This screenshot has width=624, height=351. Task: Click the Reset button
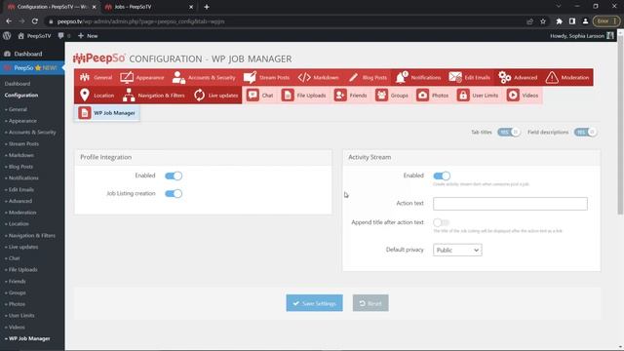[370, 303]
